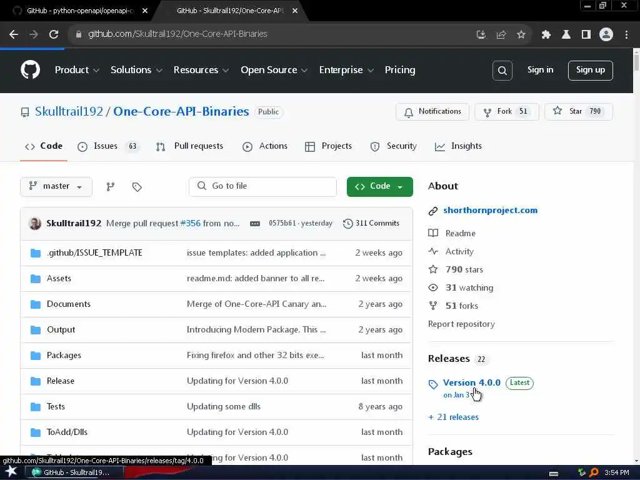Click the magnifier tray icon in taskbar
640x480 pixels.
coord(594,472)
